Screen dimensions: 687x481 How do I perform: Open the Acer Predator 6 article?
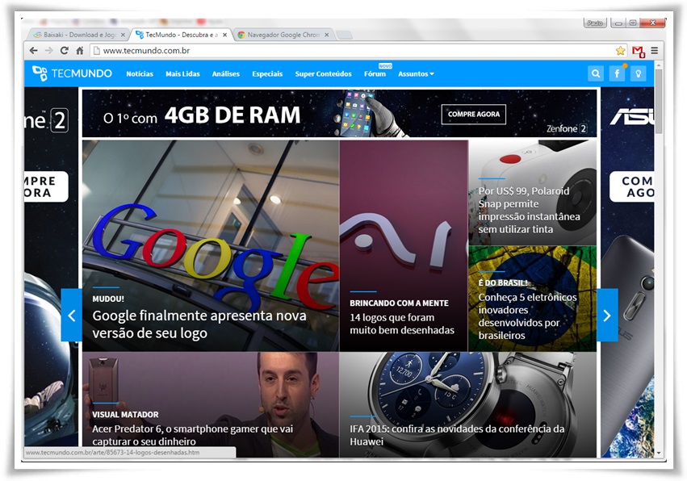[192, 435]
